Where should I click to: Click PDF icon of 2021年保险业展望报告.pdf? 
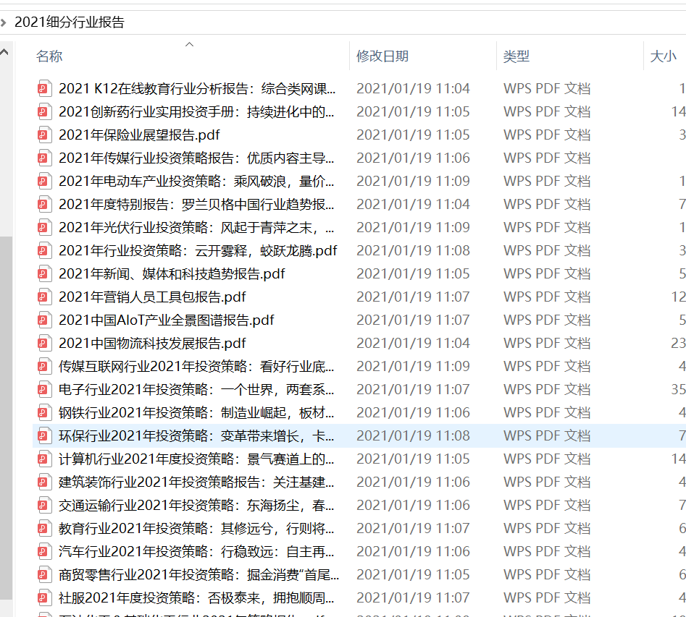point(45,135)
